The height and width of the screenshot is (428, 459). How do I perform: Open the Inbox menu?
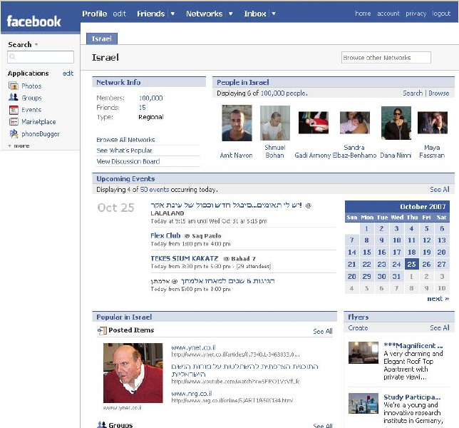coord(255,14)
